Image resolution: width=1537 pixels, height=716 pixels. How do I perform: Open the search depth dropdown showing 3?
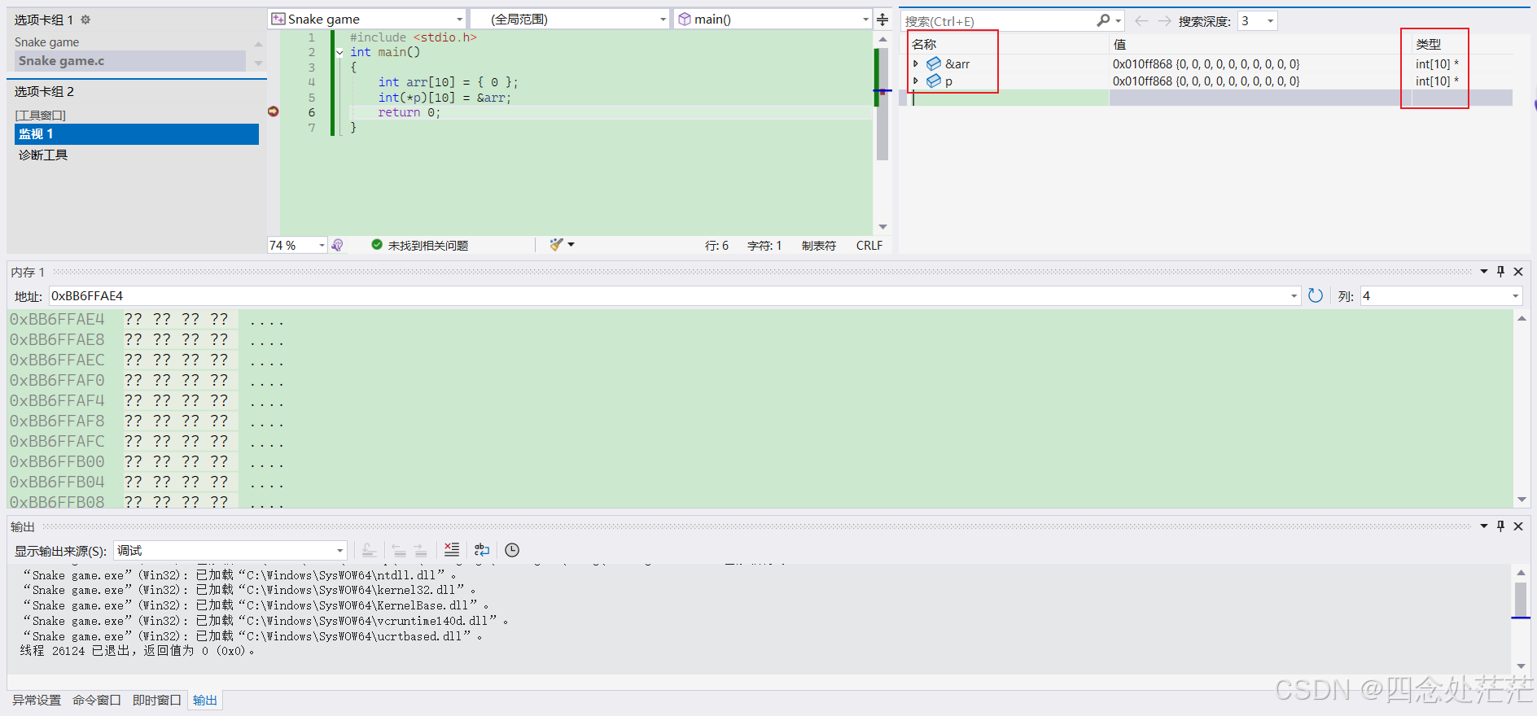point(1270,21)
